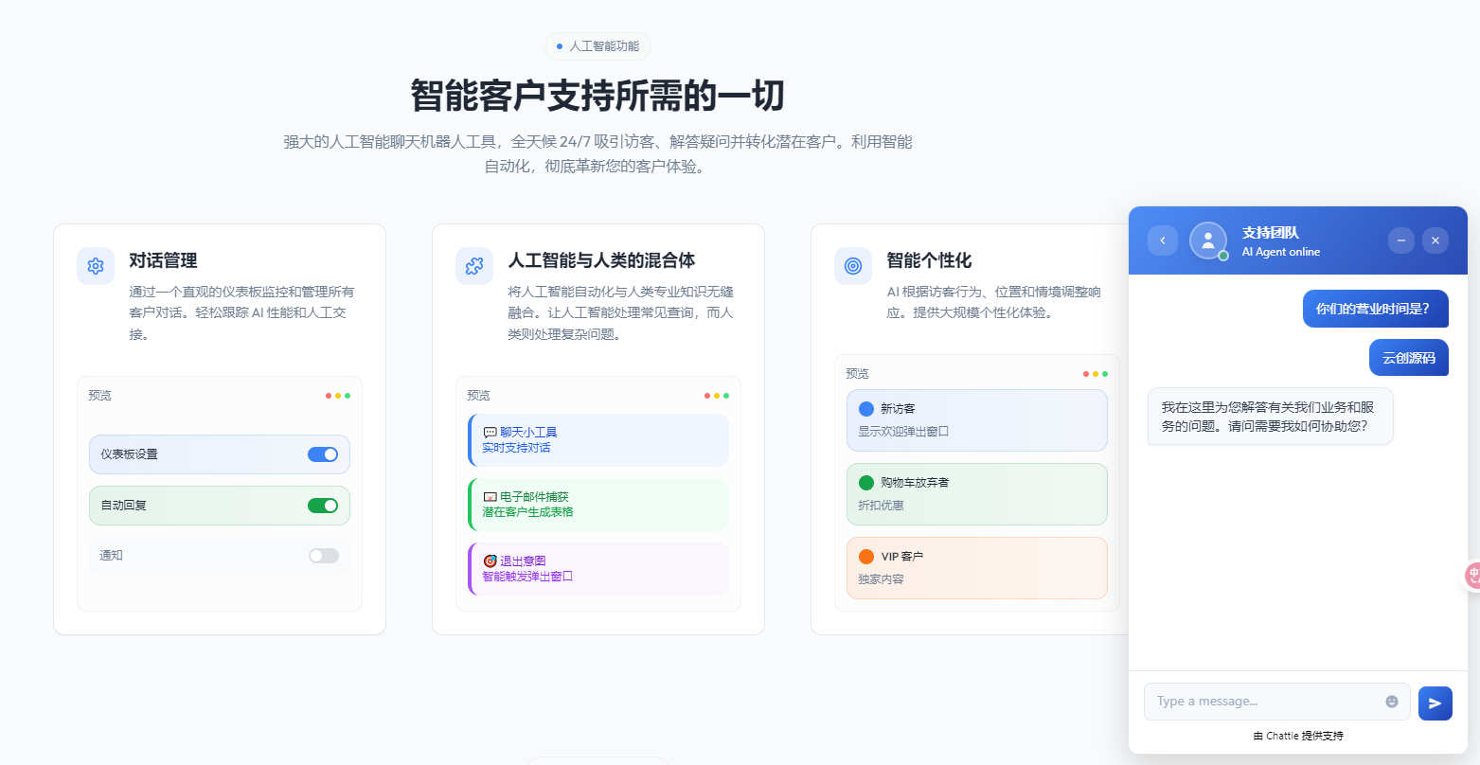Click the 人工智能功能 badge
Viewport: 1480px width, 765px height.
click(x=597, y=46)
